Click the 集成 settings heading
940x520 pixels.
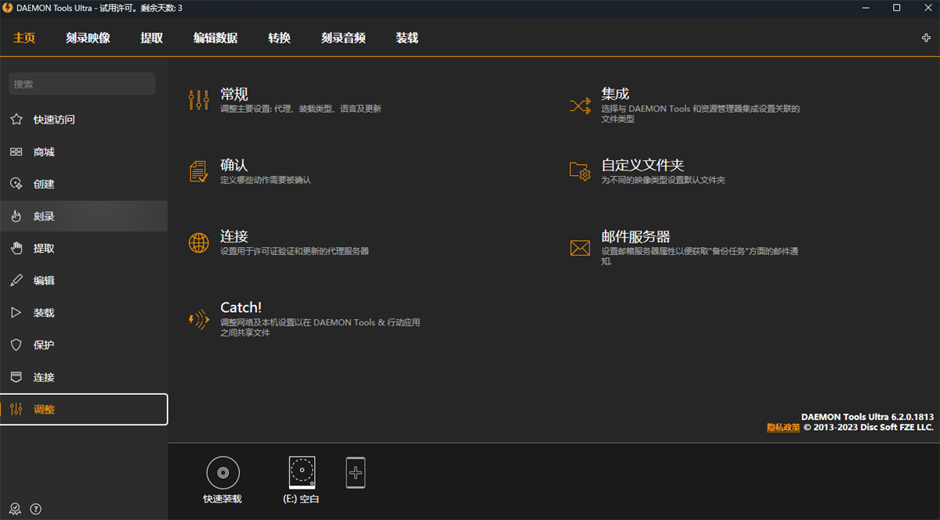615,94
